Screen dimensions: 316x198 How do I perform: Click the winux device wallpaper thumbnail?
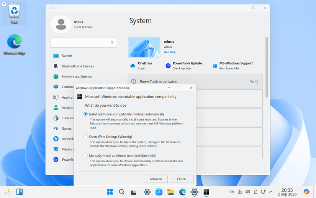(144, 48)
